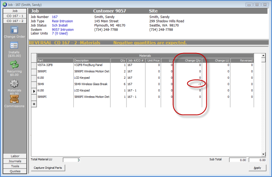
Task: Click the Change Qty column header
Action: 188,60
